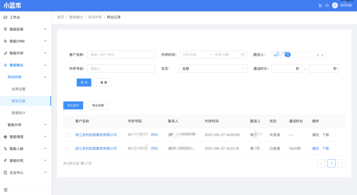Screen dimensions: 357x195
Task: Click the cloud download icon in header
Action: pos(327,6)
